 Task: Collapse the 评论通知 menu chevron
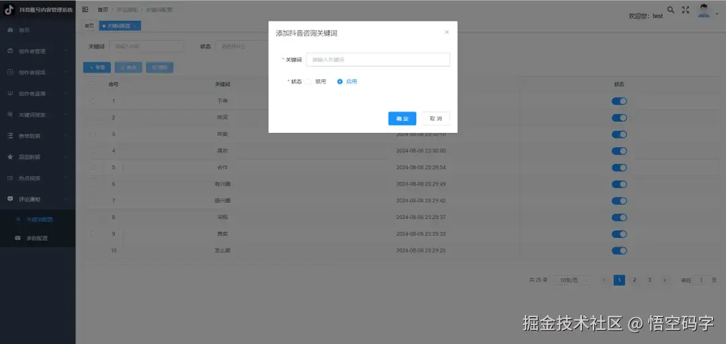pyautogui.click(x=66, y=199)
